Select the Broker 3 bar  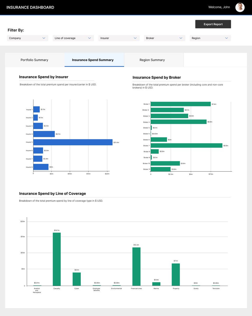click(169, 116)
